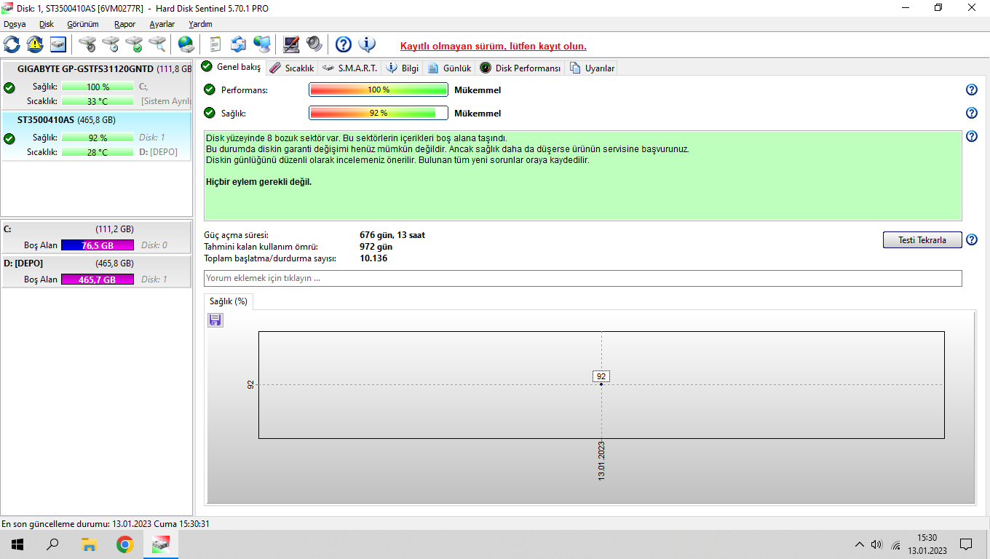990x559 pixels.
Task: Switch to the S.M.A.R.T. tab
Action: pos(349,68)
